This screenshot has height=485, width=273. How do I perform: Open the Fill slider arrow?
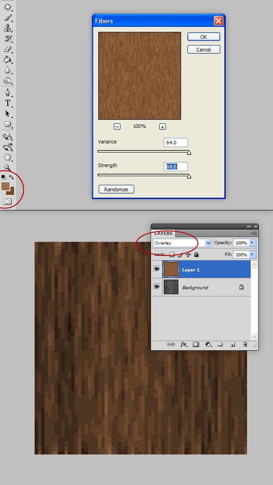[253, 255]
